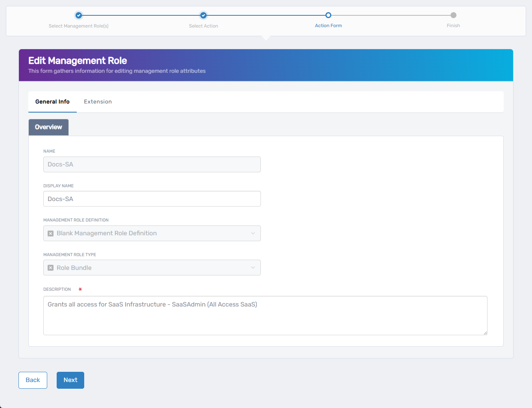Click the completed Select Action checkmark icon
The image size is (532, 408).
pyautogui.click(x=203, y=15)
